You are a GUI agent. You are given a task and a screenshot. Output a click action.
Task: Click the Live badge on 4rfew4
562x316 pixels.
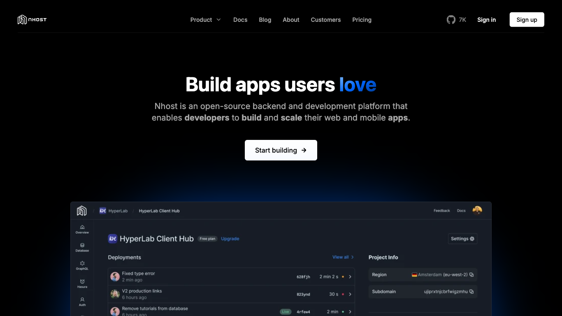pos(285,312)
